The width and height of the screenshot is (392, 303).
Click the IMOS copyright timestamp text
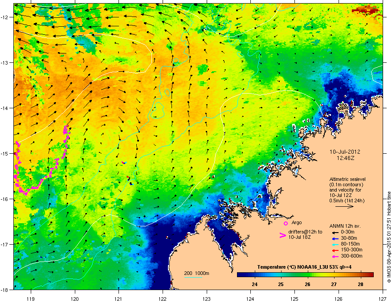[389, 237]
